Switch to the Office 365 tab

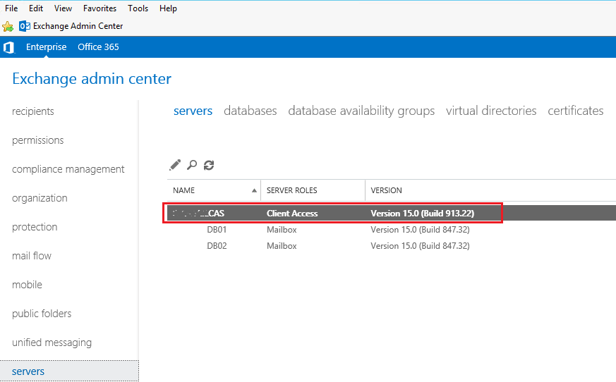coord(98,47)
